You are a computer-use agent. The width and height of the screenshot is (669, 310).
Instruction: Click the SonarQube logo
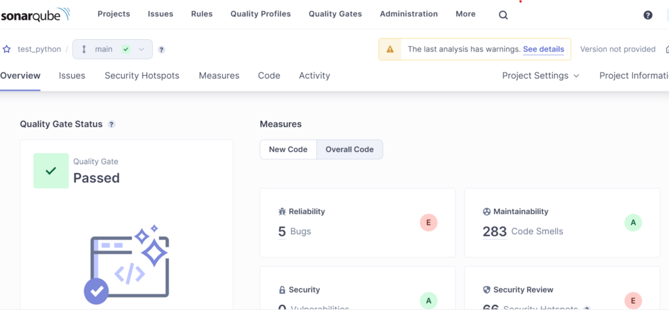tap(35, 14)
